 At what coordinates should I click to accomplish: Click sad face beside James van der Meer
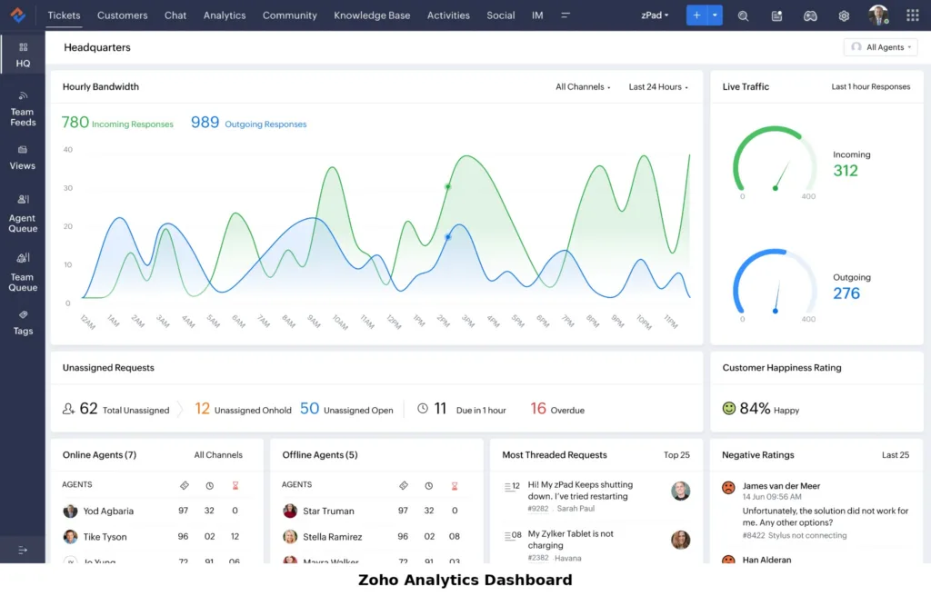click(x=728, y=487)
